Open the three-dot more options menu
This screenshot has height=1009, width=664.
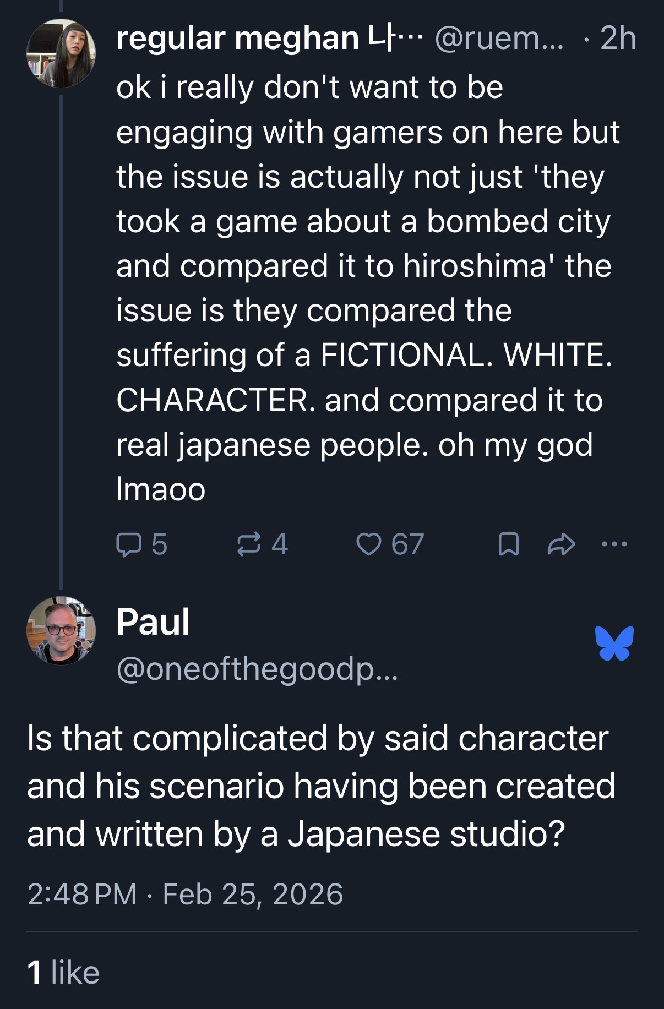tap(614, 544)
